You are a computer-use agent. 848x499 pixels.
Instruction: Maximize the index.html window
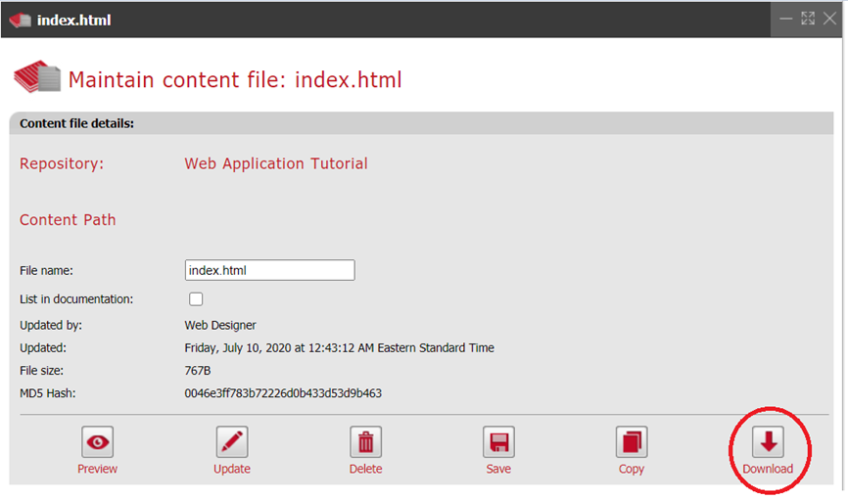[808, 19]
